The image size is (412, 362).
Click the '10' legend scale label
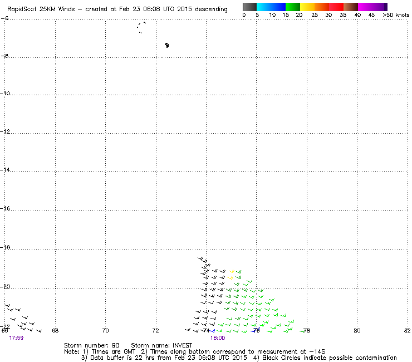(x=272, y=15)
